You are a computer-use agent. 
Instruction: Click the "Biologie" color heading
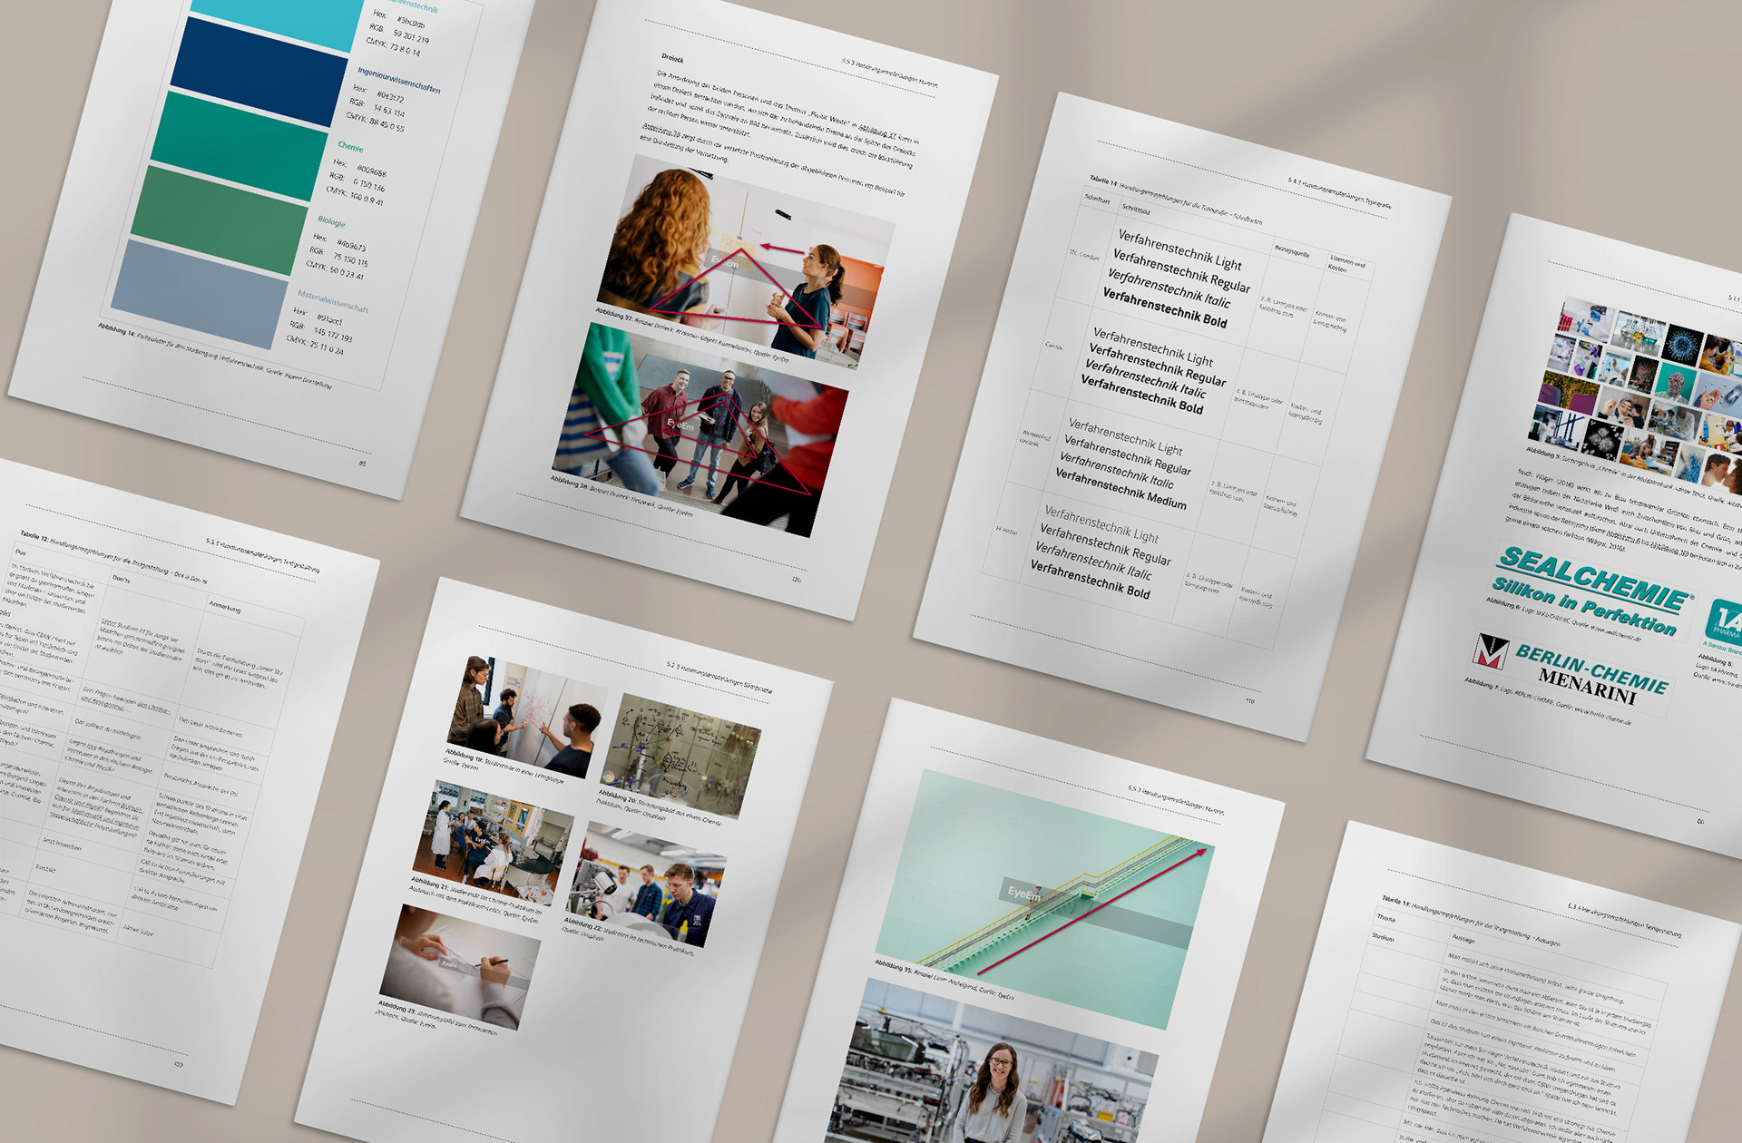coord(331,221)
